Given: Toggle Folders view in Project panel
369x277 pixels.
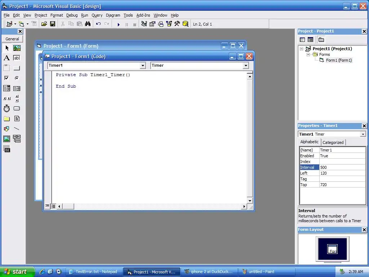Looking at the screenshot, I should click(321, 40).
